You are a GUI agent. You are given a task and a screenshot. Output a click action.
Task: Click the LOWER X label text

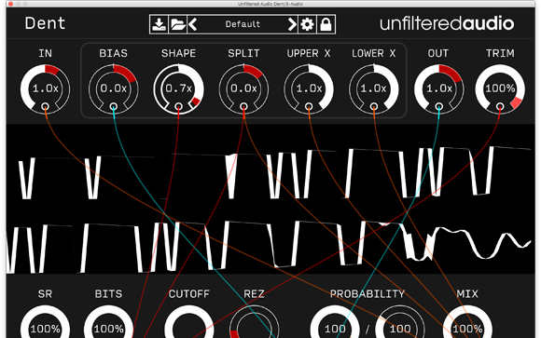pyautogui.click(x=374, y=53)
